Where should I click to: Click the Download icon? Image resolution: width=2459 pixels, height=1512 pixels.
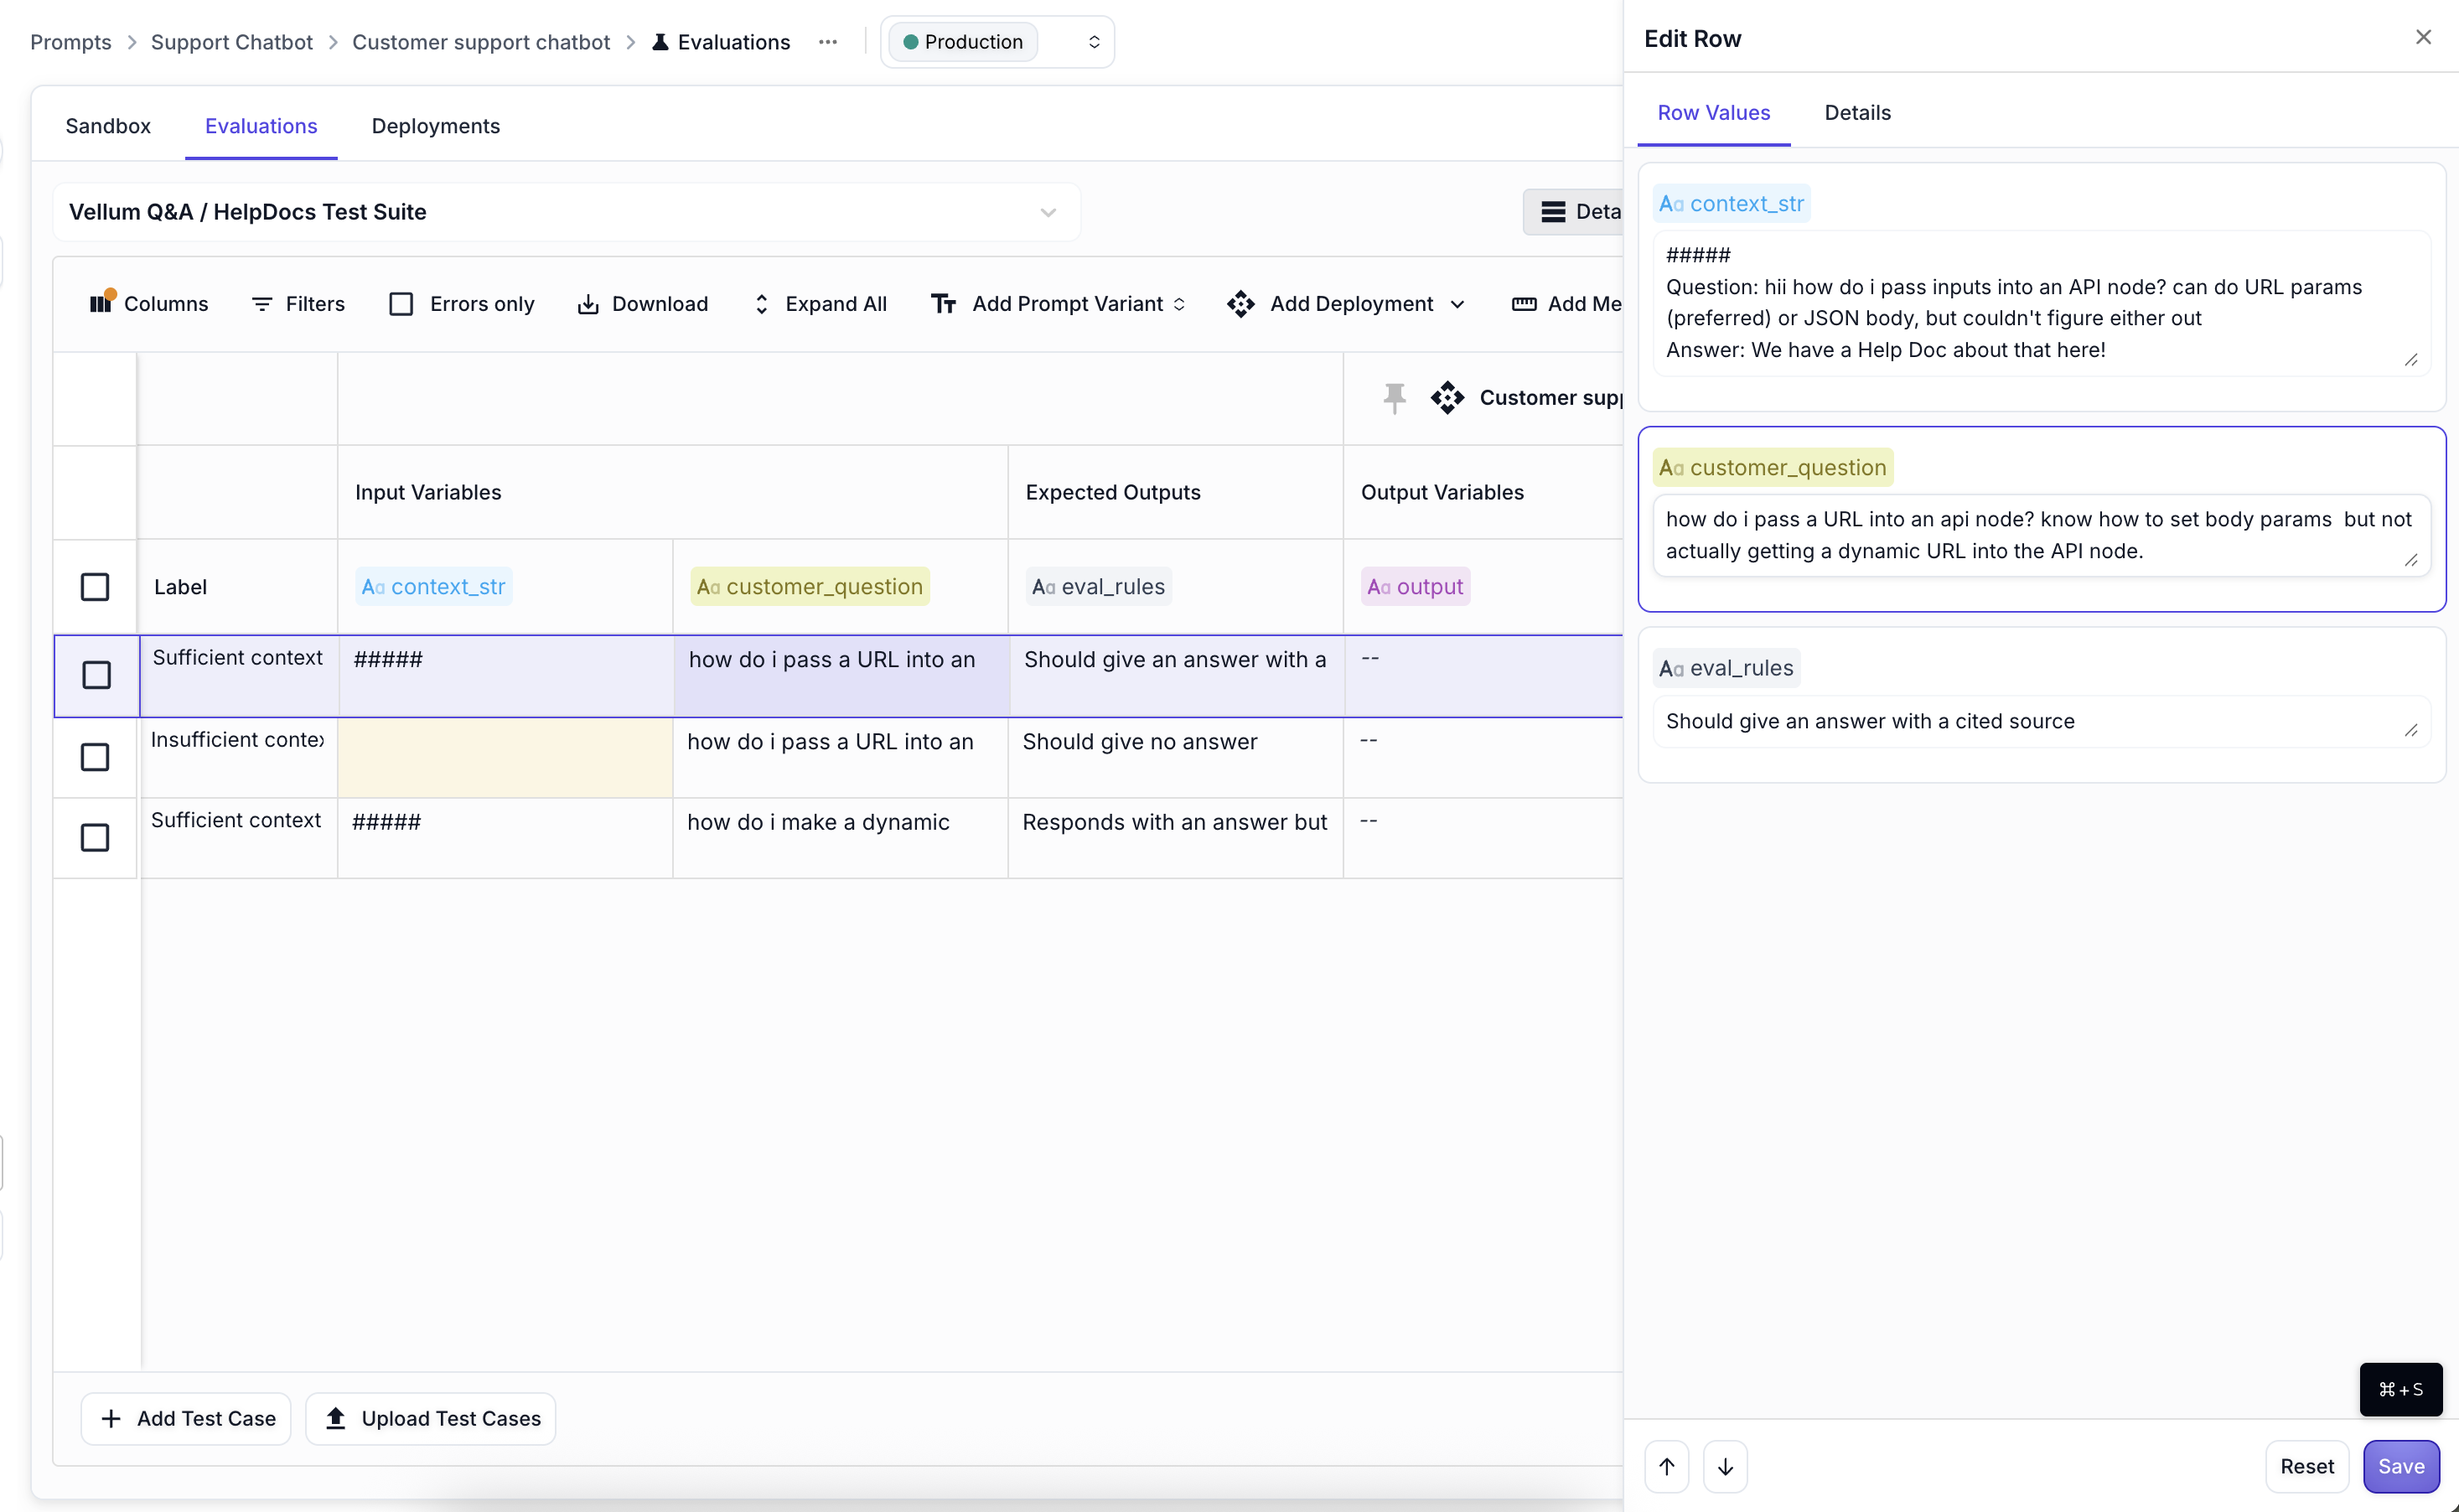tap(588, 304)
